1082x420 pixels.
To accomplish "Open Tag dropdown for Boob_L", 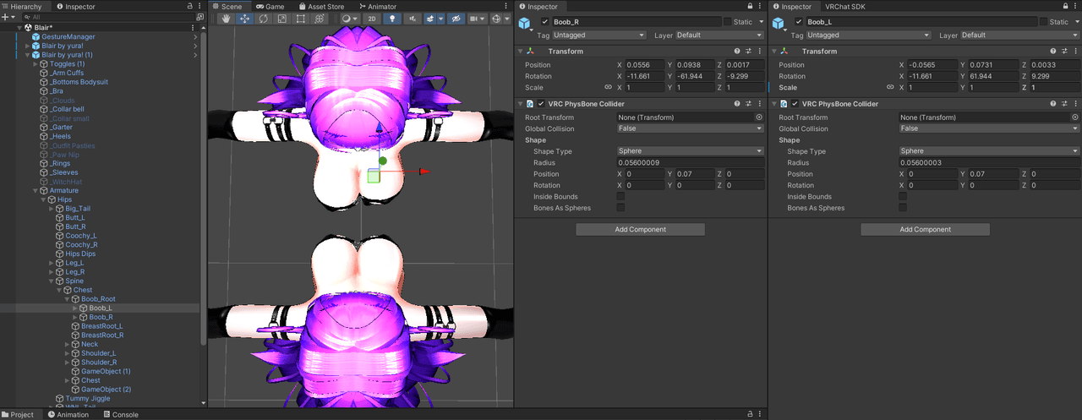I will pos(868,35).
